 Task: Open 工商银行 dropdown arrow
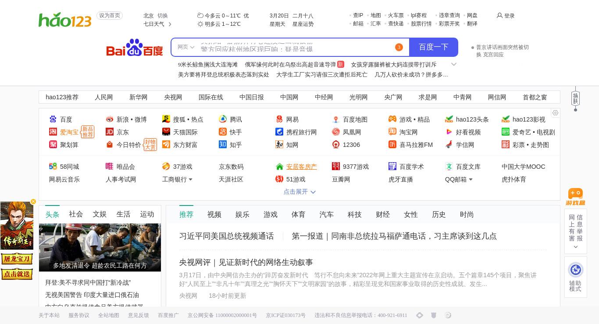[190, 180]
